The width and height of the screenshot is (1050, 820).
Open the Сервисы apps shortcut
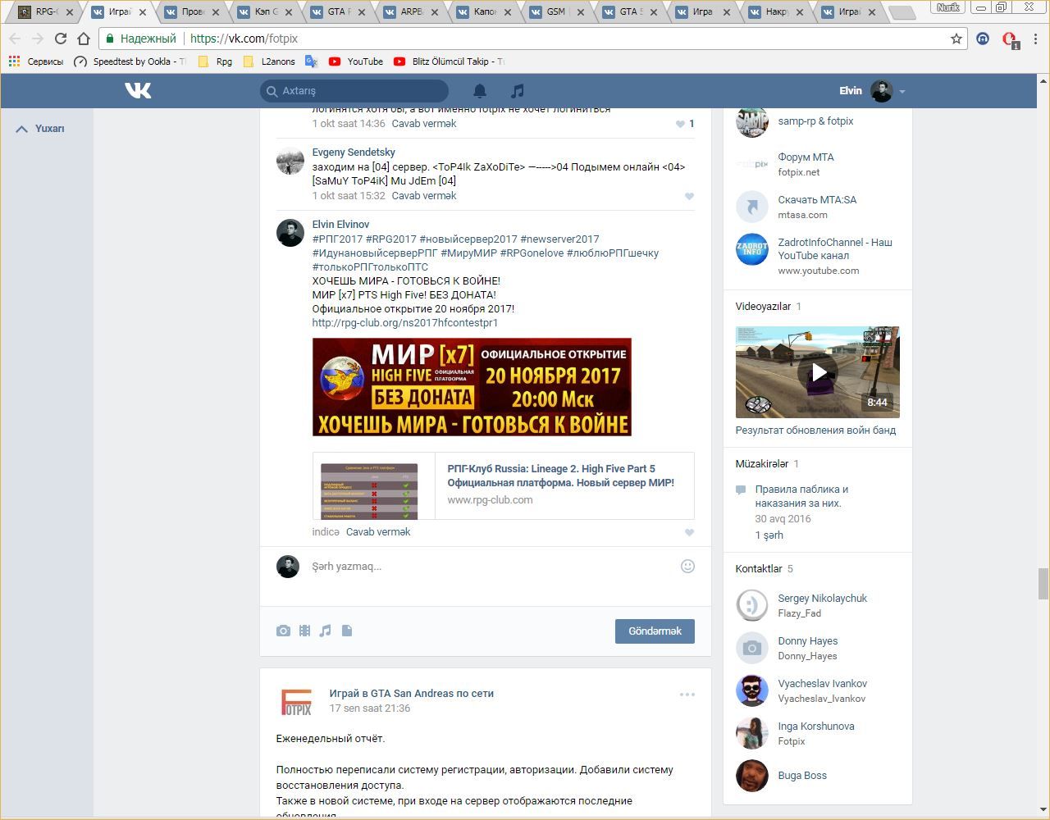36,61
